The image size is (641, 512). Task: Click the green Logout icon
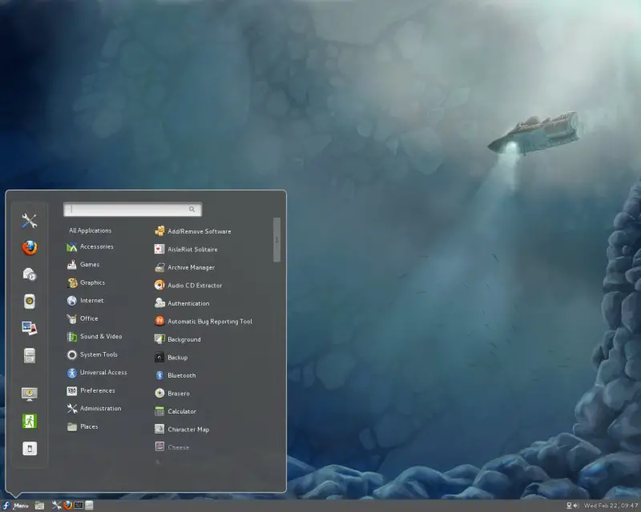pos(30,421)
